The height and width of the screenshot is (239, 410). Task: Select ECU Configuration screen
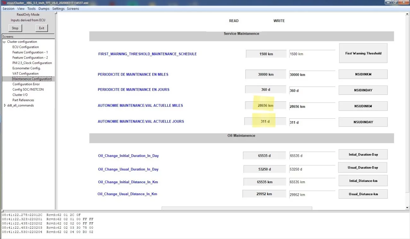click(x=26, y=47)
